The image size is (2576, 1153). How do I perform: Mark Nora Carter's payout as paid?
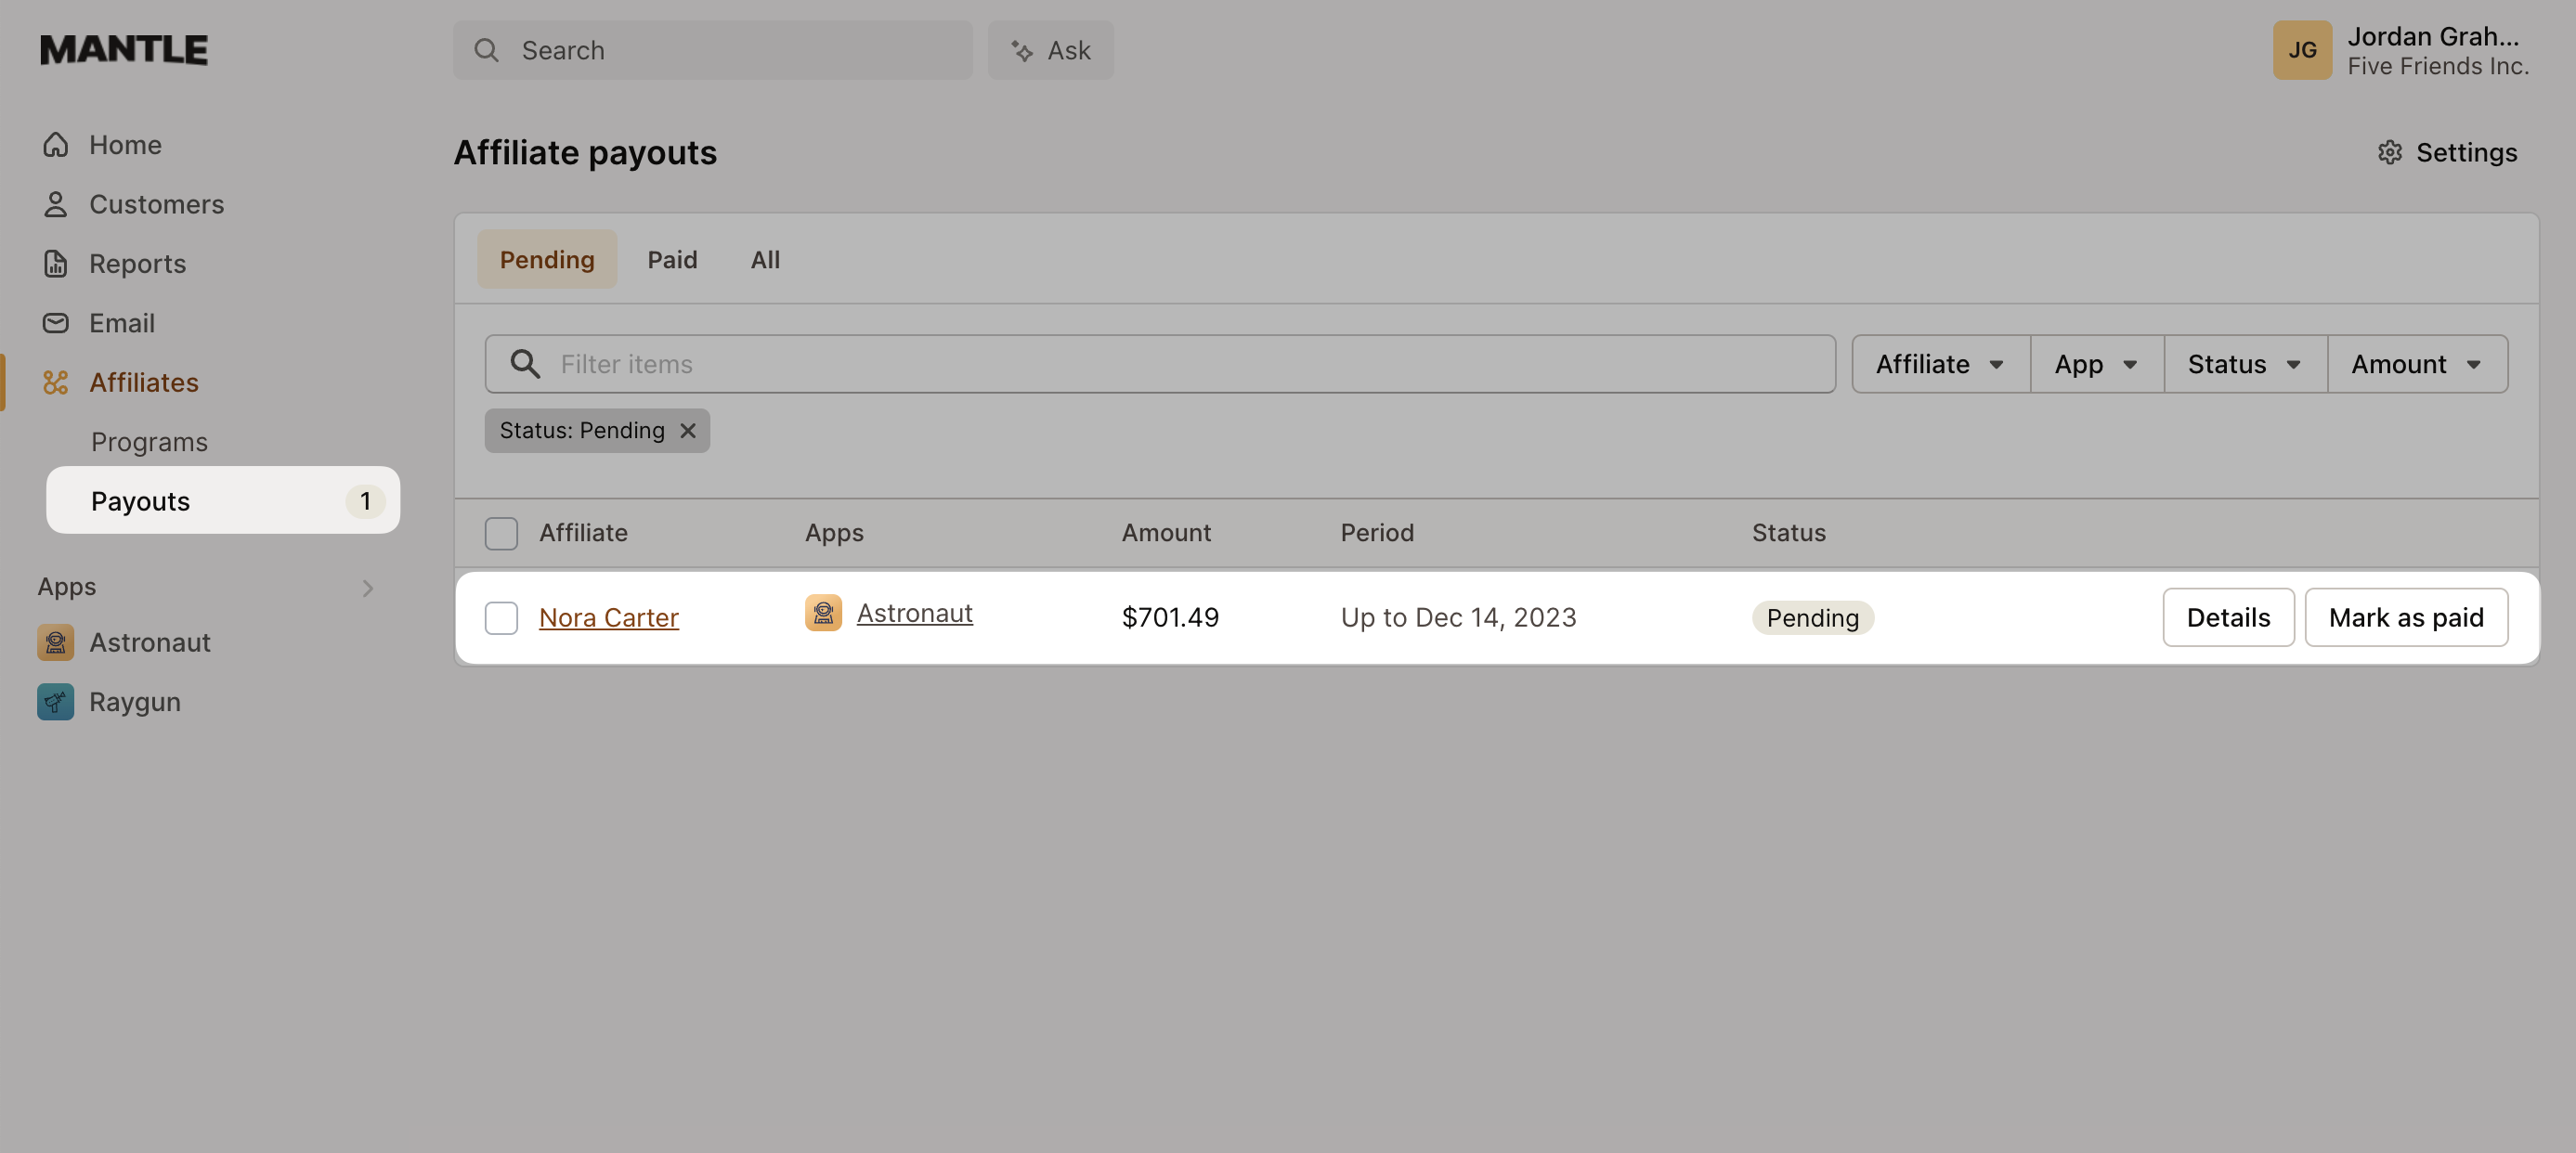coord(2406,617)
